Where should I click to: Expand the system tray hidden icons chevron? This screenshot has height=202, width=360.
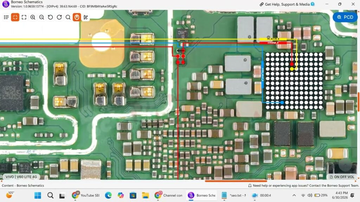(294, 195)
